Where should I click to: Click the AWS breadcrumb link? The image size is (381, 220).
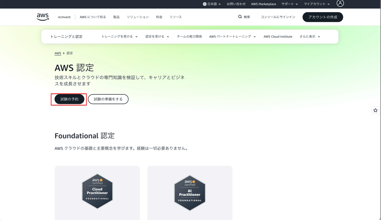click(58, 53)
